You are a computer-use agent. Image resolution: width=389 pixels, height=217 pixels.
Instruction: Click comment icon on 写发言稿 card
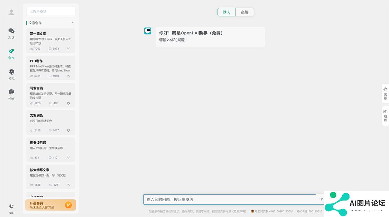(51, 103)
